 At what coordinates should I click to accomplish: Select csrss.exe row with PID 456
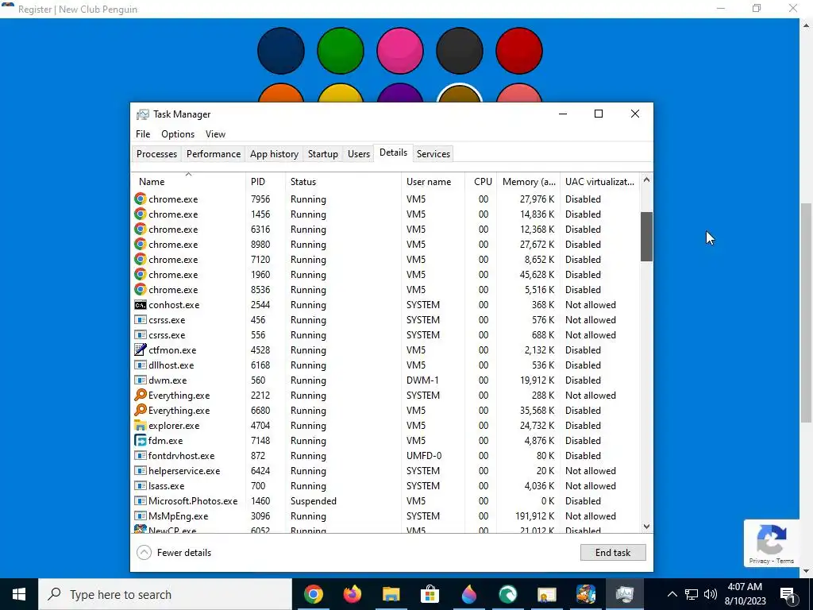click(x=386, y=320)
